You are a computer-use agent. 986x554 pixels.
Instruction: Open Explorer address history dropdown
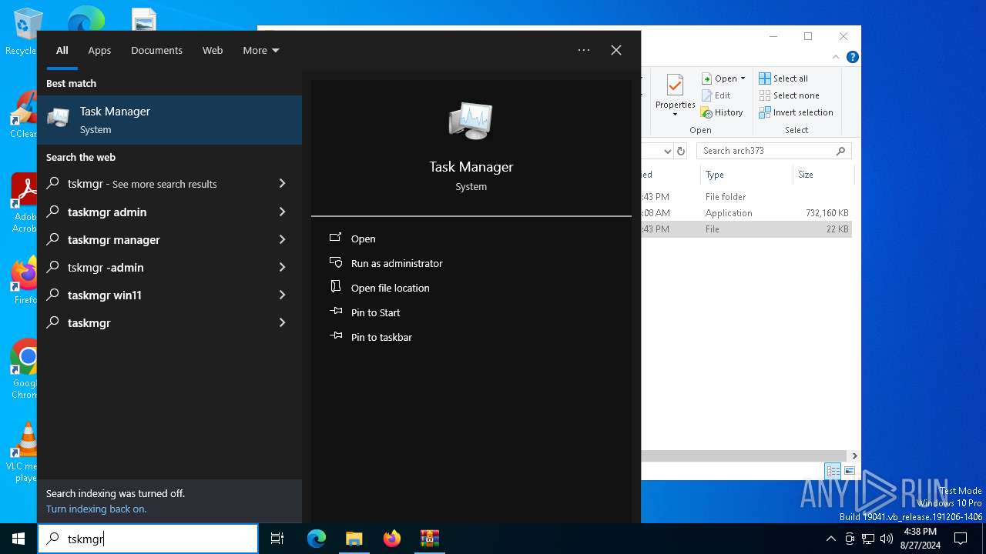(x=667, y=152)
